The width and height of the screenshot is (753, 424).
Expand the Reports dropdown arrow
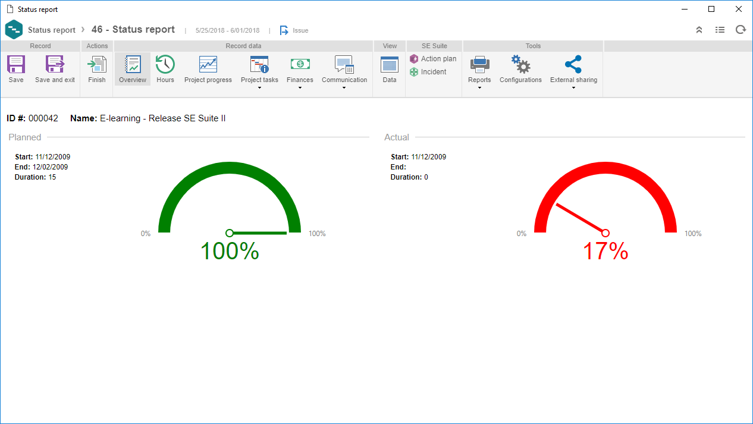coord(479,88)
